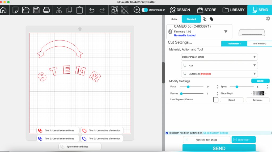Select Tool Holder 2 tab

(260, 44)
